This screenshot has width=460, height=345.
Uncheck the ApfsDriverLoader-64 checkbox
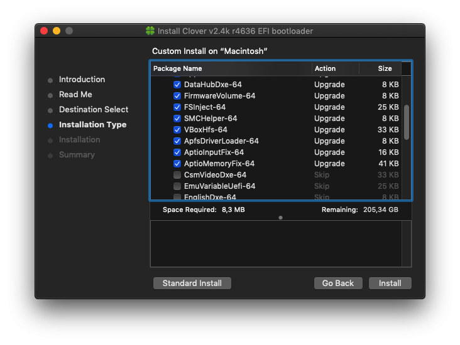coord(177,141)
